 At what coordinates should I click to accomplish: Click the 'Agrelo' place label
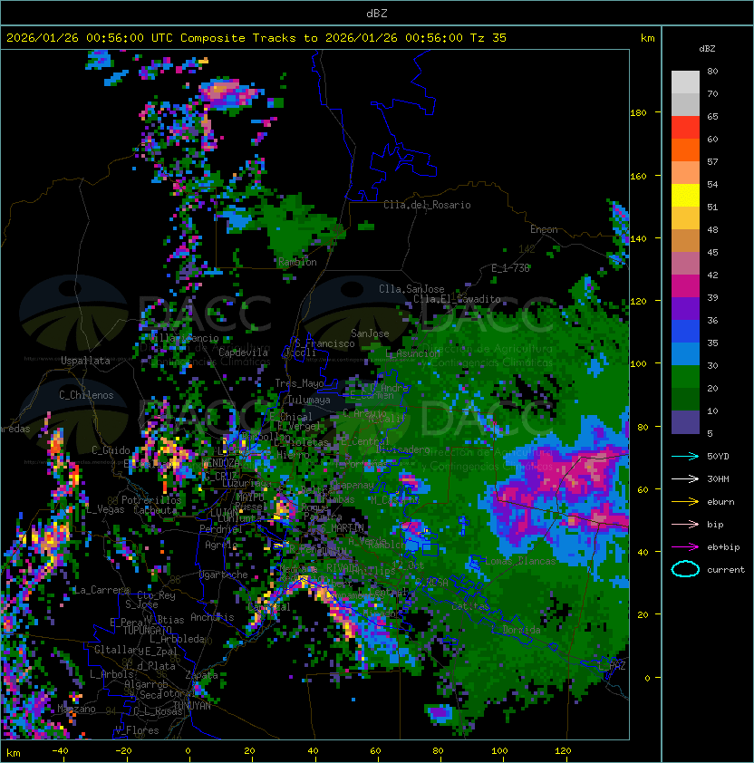click(x=220, y=545)
